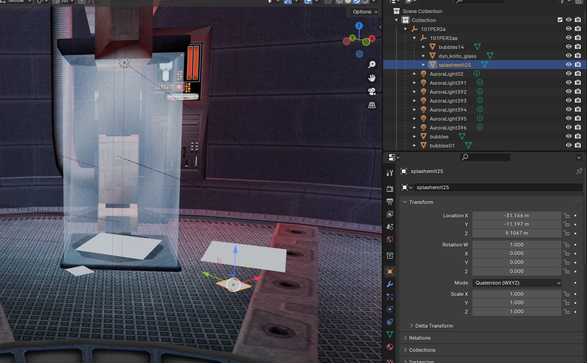The image size is (587, 363).
Task: Open the Tool properties tab
Action: pos(389,172)
